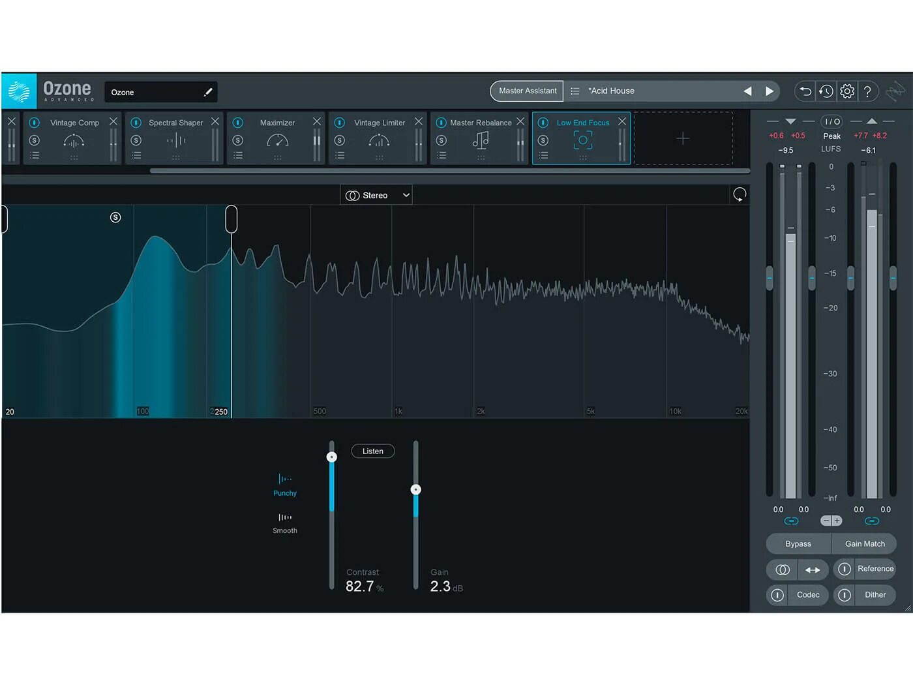Click the Gain Match button
The width and height of the screenshot is (913, 685).
click(865, 544)
